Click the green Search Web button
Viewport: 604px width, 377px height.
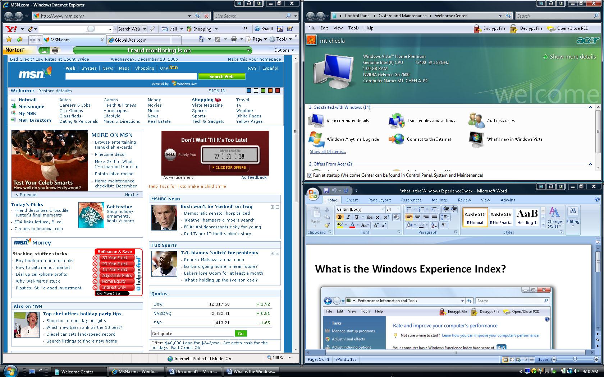[221, 76]
